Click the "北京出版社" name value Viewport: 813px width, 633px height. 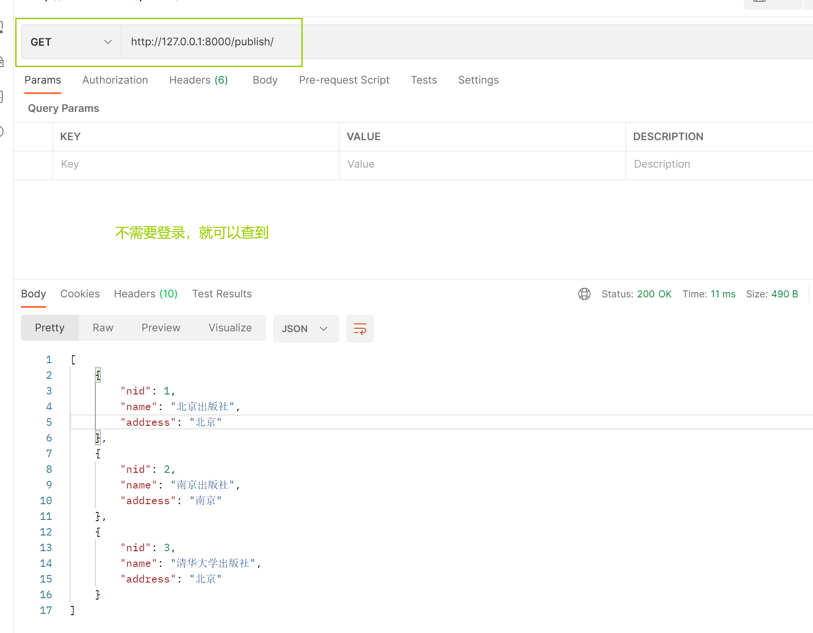point(202,407)
